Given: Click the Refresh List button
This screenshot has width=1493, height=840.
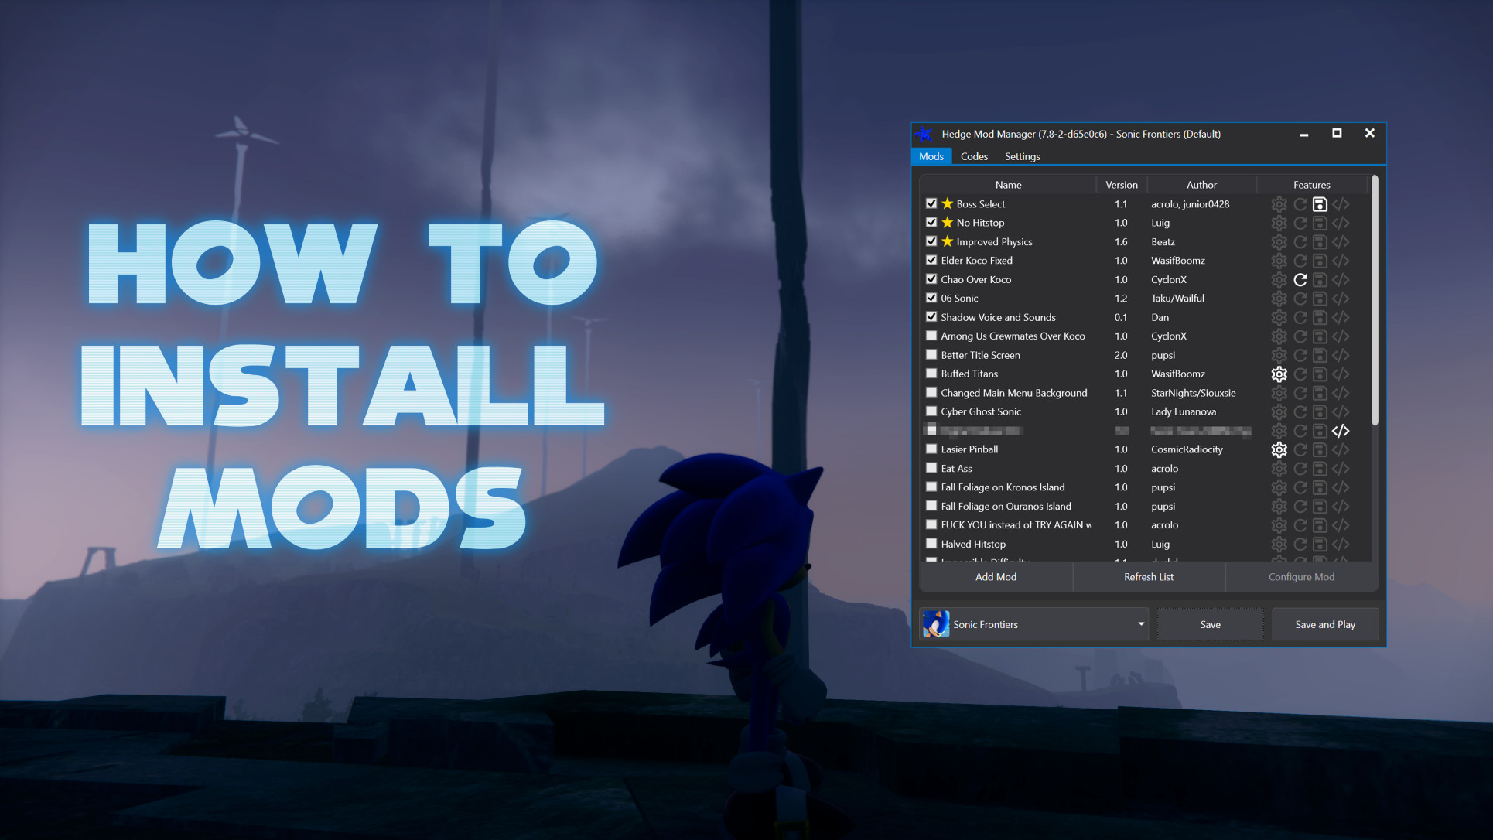Looking at the screenshot, I should (x=1149, y=575).
